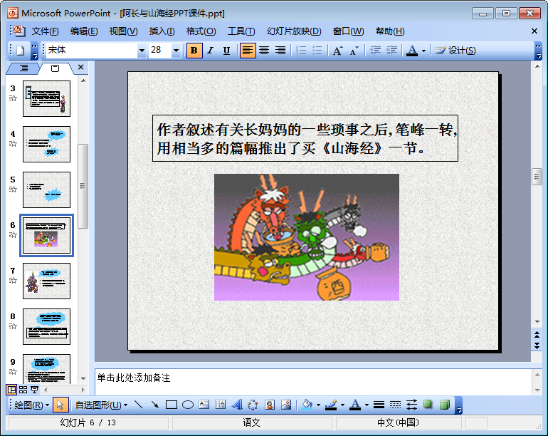Switch to the Outline tab in left pane

[23, 68]
